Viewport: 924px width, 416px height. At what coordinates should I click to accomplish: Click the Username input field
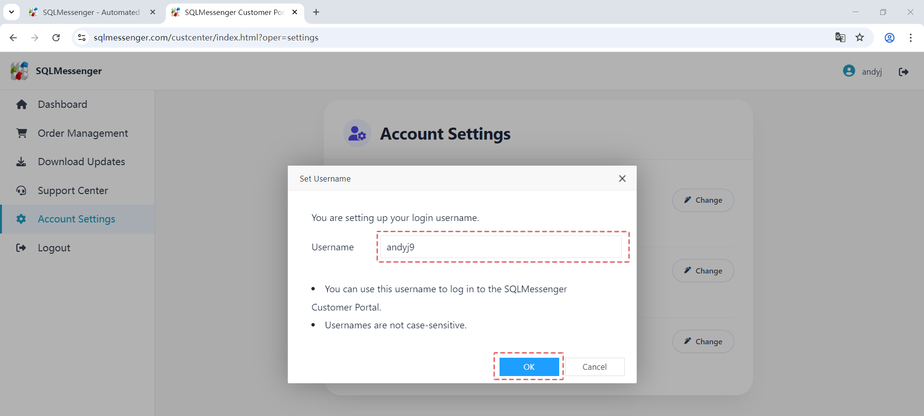click(500, 247)
